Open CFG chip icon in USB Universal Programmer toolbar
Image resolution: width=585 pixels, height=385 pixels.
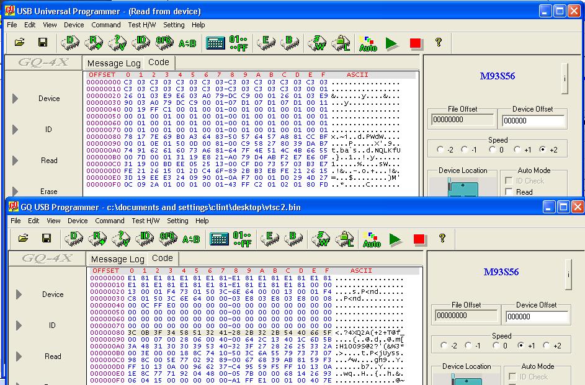(x=164, y=43)
